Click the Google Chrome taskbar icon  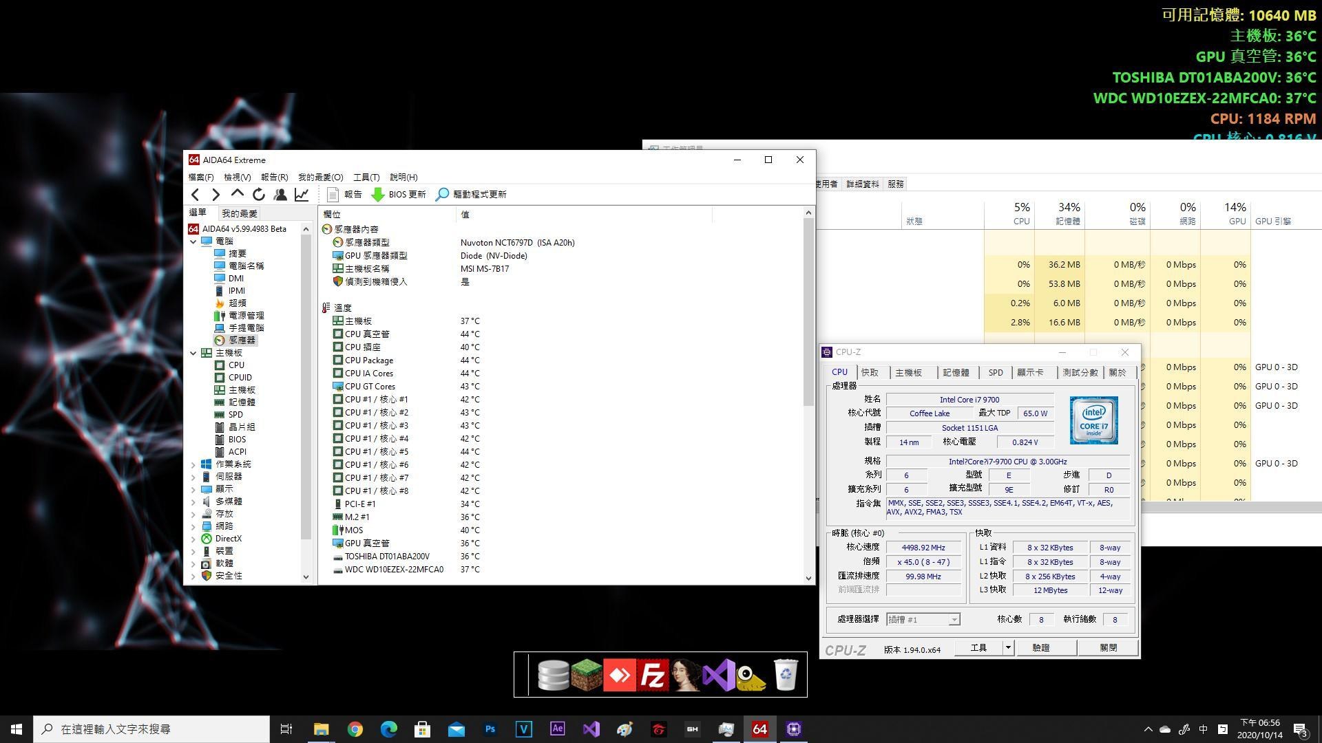(x=354, y=729)
